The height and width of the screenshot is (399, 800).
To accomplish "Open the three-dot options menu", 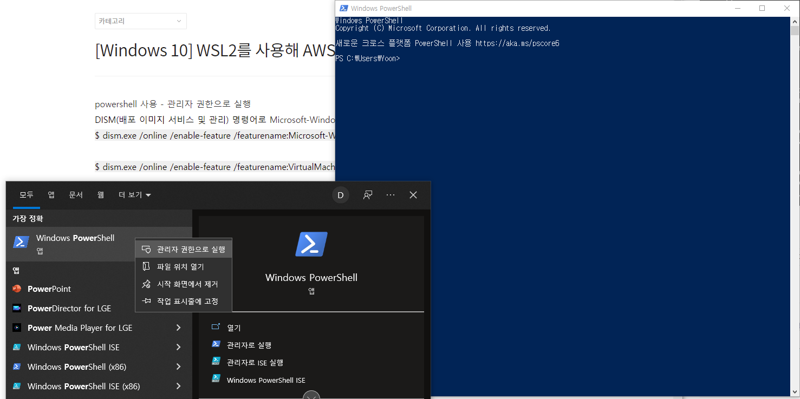I will [391, 195].
